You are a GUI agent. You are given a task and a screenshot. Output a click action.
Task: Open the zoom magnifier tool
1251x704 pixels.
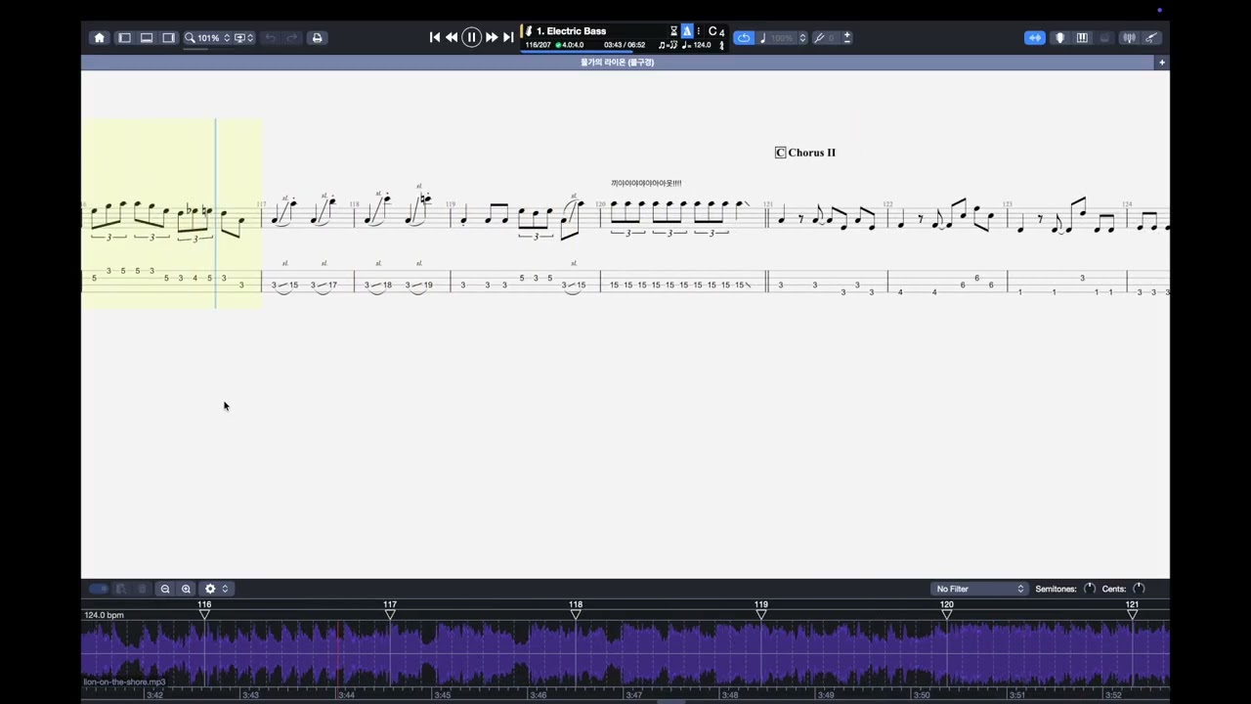click(190, 38)
